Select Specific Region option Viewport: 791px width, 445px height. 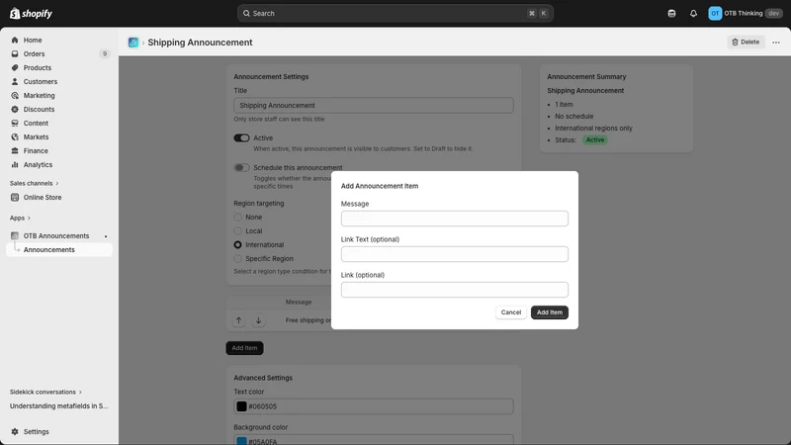pyautogui.click(x=237, y=259)
